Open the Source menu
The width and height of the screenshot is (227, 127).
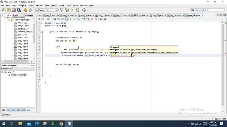(x=31, y=6)
